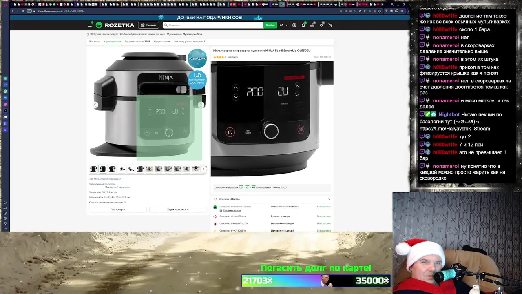Switch to the Про товар tab
This screenshot has height=294, width=522.
tap(94, 42)
